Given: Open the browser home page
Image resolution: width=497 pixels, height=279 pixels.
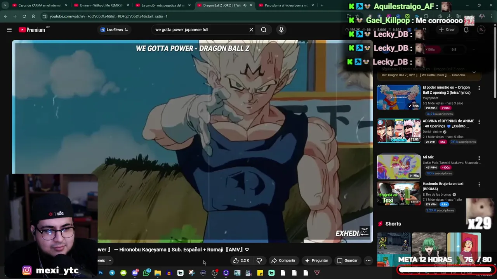Looking at the screenshot, I should coord(33,16).
